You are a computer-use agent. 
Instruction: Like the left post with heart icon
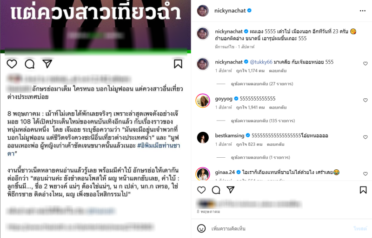(12, 64)
